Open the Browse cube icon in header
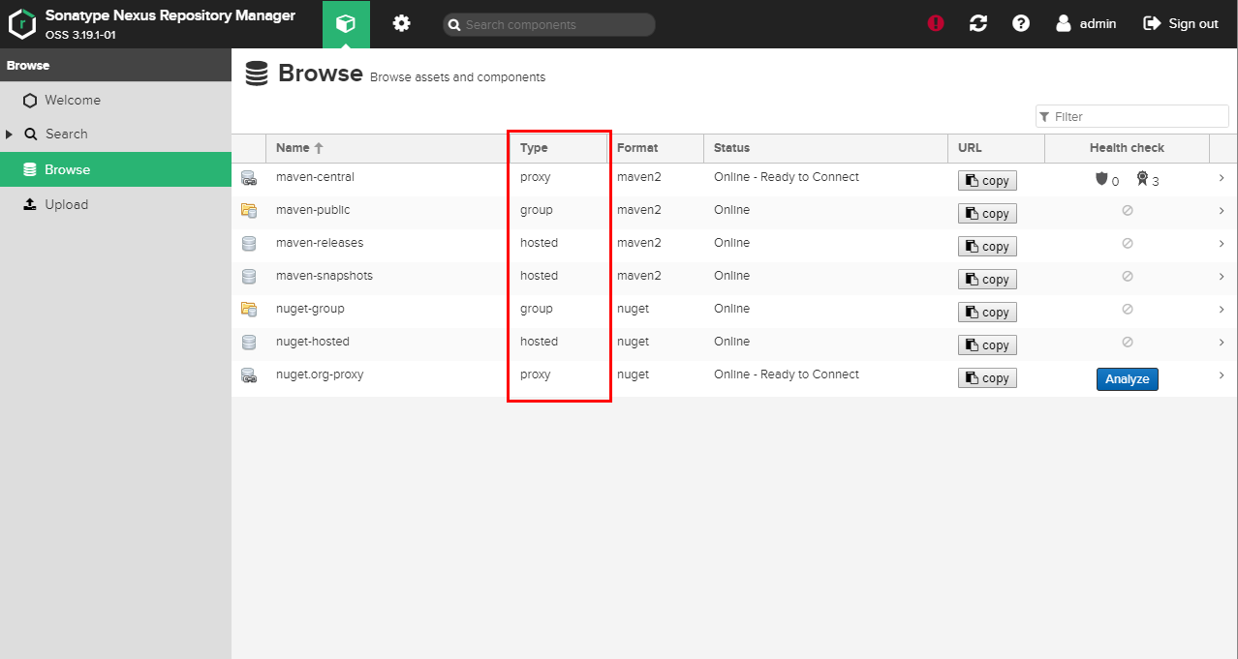The height and width of the screenshot is (659, 1238). pyautogui.click(x=346, y=24)
